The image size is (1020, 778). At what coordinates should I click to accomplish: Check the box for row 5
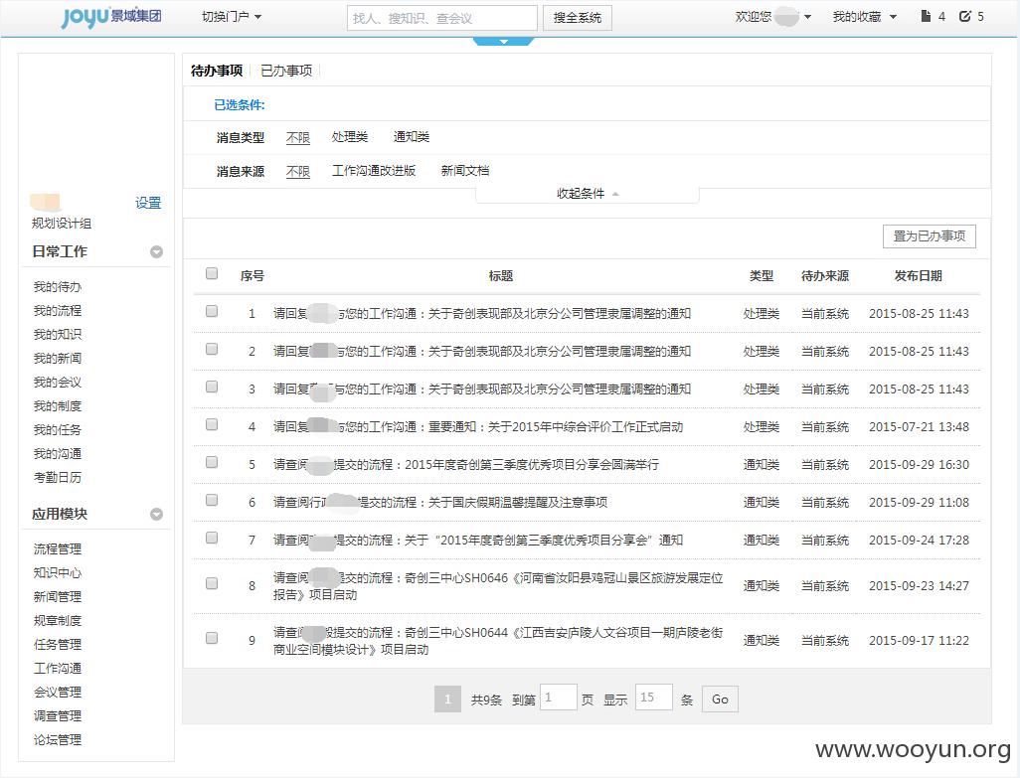click(212, 462)
